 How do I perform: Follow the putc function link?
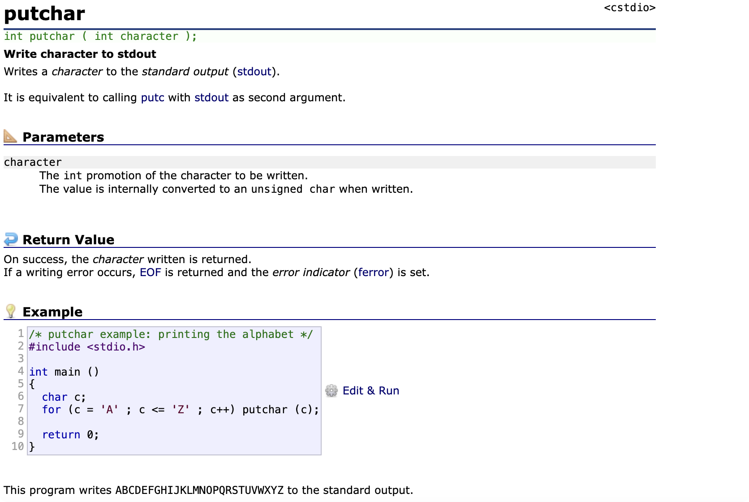pyautogui.click(x=152, y=98)
